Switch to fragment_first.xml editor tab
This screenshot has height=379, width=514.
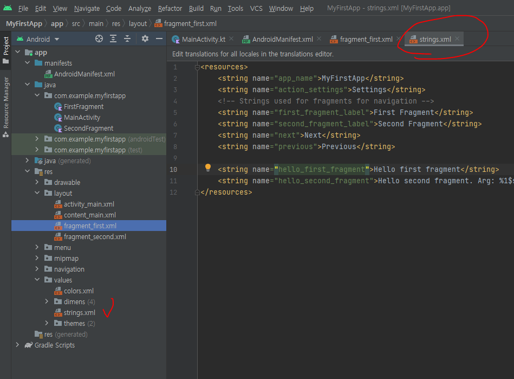click(366, 40)
